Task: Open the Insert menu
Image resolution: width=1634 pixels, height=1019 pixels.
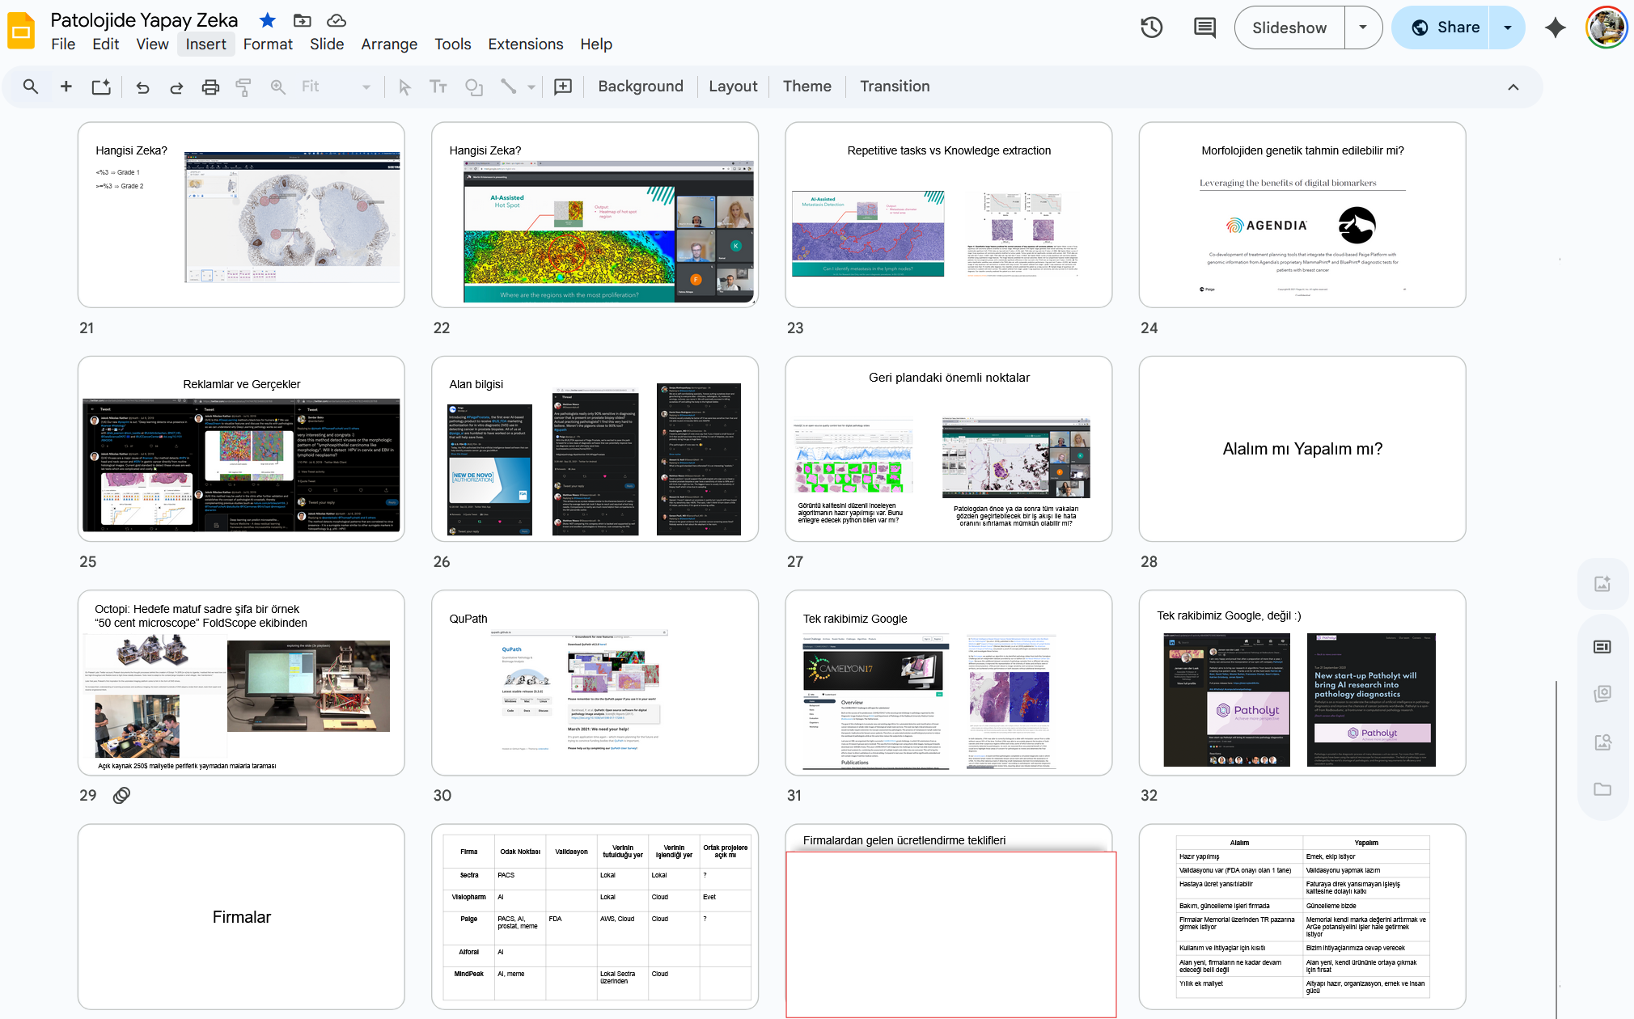Action: (x=205, y=44)
